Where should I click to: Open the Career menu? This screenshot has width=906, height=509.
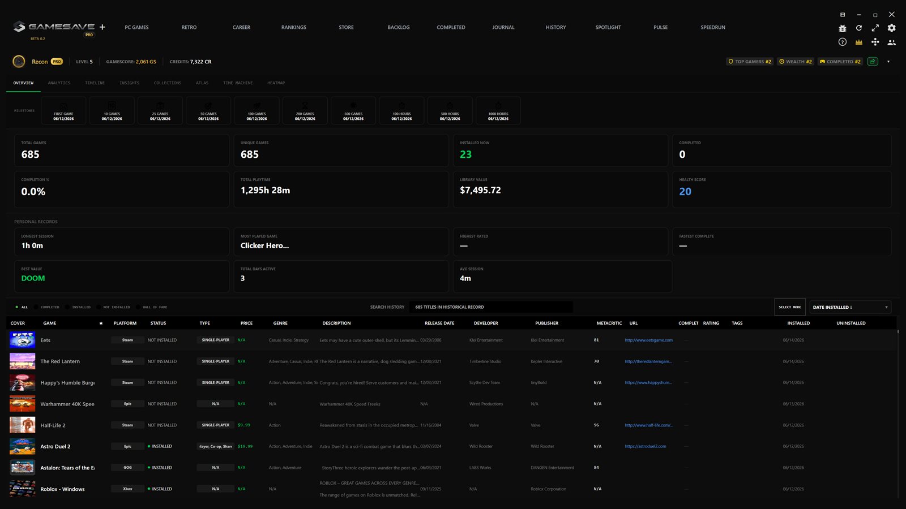(241, 27)
